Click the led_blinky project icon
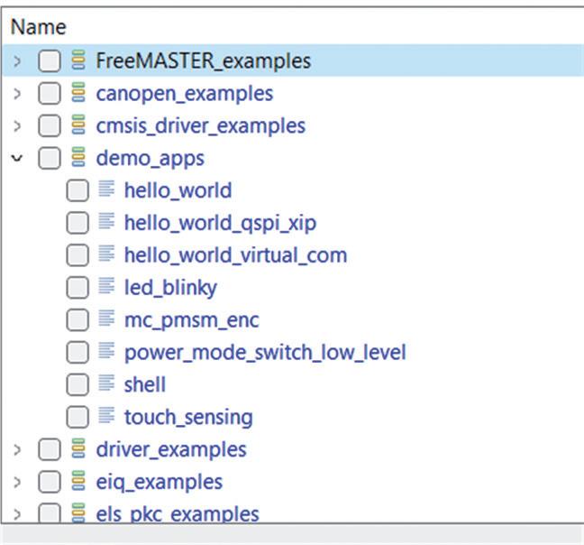 point(106,286)
